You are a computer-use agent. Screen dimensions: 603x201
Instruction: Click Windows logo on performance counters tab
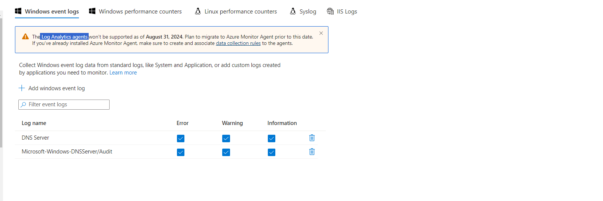point(92,11)
